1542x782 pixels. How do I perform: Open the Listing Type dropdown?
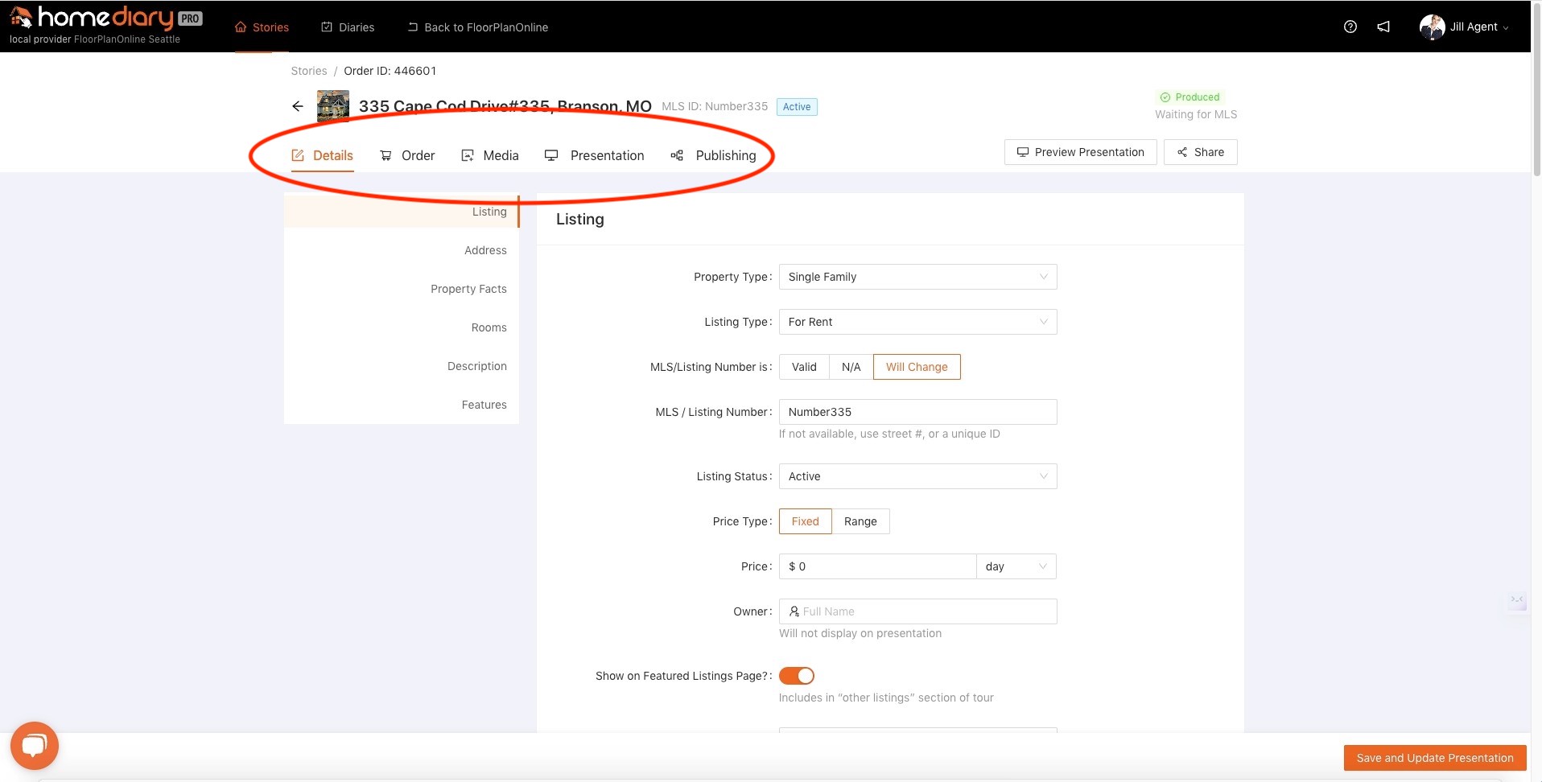pyautogui.click(x=917, y=322)
